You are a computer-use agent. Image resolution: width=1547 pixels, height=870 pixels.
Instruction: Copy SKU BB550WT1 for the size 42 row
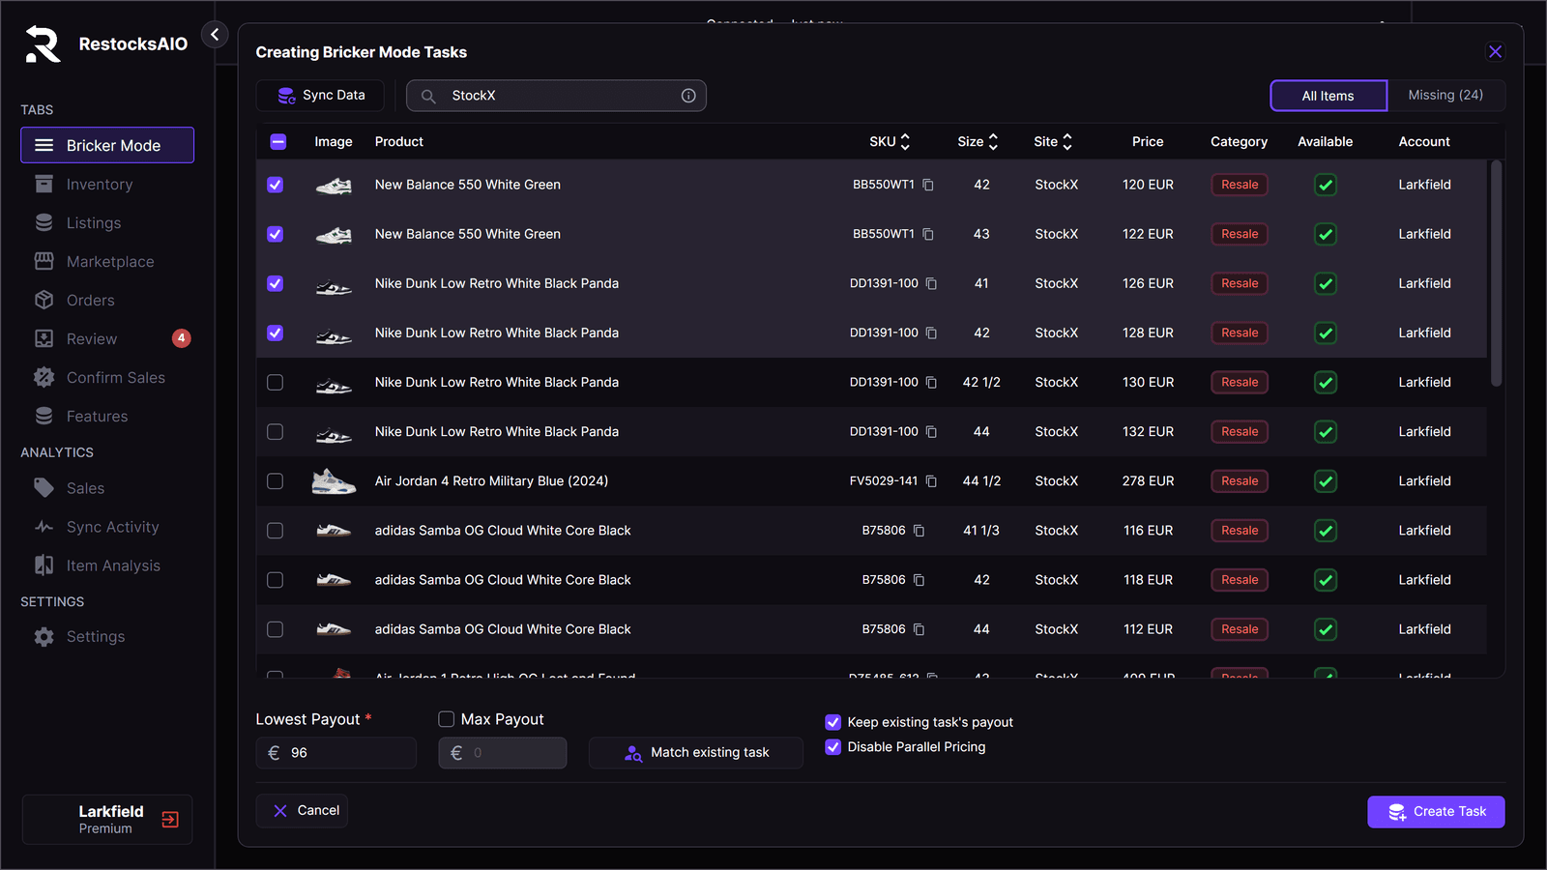(x=928, y=185)
